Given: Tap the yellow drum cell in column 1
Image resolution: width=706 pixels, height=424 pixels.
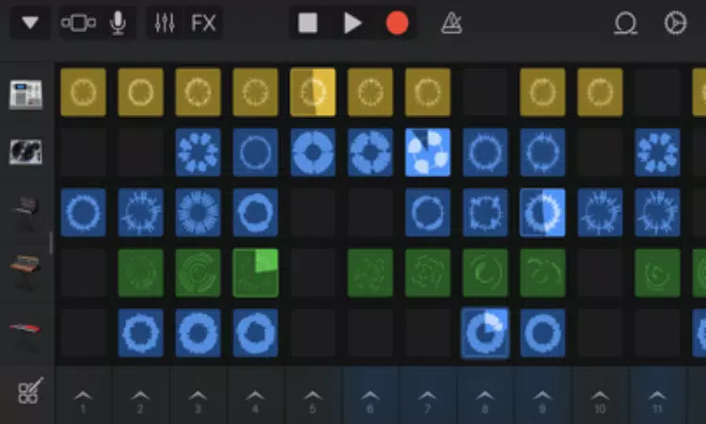Looking at the screenshot, I should coord(83,92).
